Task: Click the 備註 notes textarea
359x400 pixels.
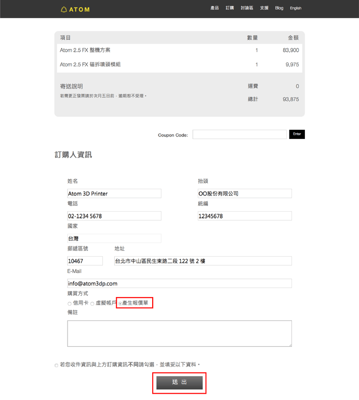Action: (179, 333)
